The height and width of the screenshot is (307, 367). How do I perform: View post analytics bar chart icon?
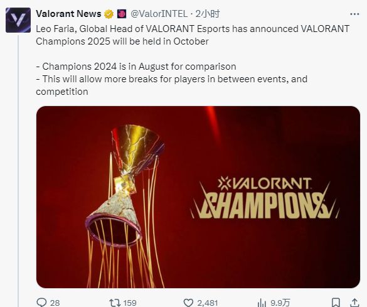click(x=262, y=303)
